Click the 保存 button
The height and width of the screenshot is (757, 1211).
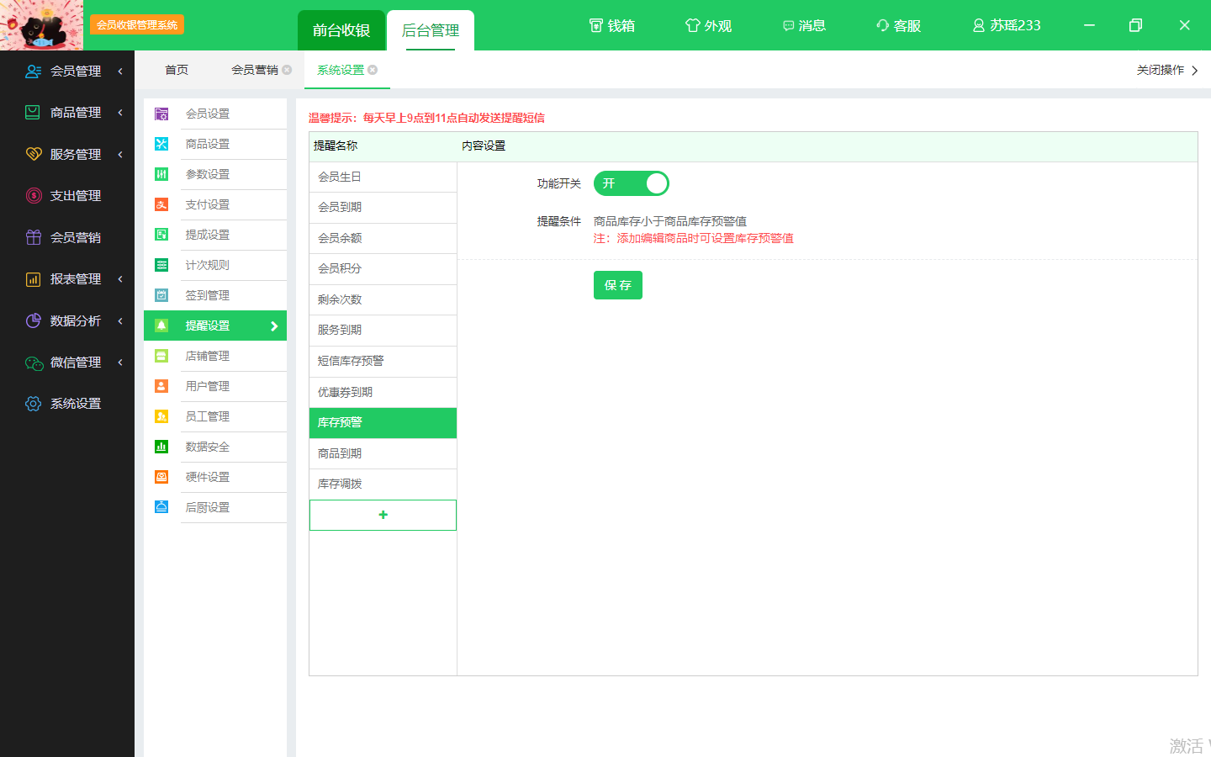click(x=618, y=285)
